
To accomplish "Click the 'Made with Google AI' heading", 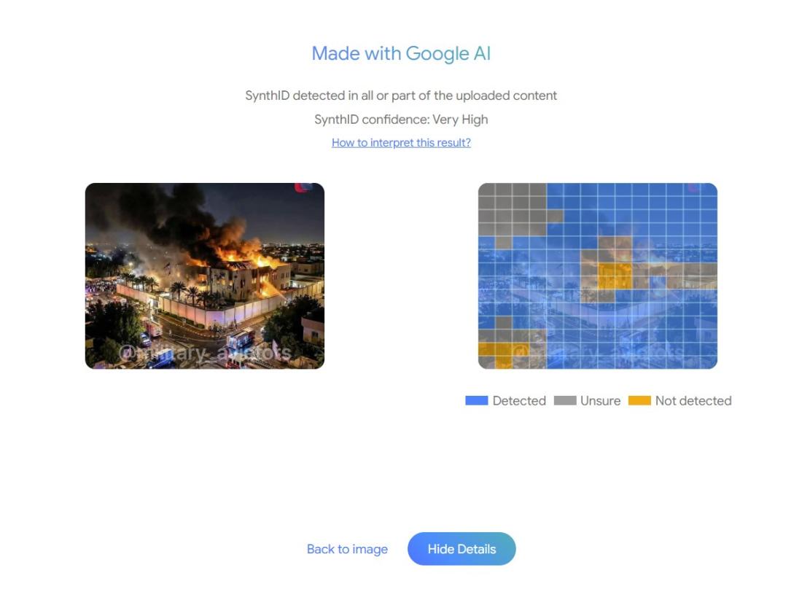I will point(401,53).
